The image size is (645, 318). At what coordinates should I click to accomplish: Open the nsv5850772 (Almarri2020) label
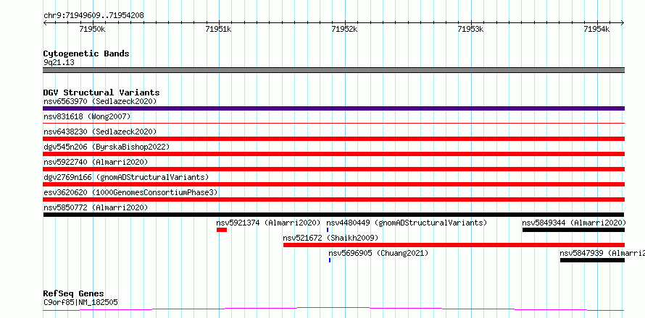[96, 207]
